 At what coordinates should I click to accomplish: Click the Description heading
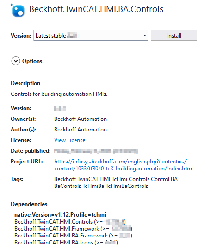point(25,83)
